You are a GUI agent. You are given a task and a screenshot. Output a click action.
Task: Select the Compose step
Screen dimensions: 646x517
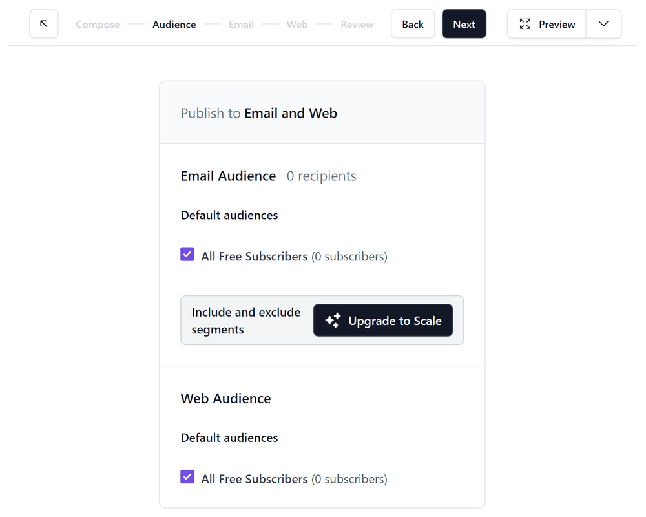point(98,25)
